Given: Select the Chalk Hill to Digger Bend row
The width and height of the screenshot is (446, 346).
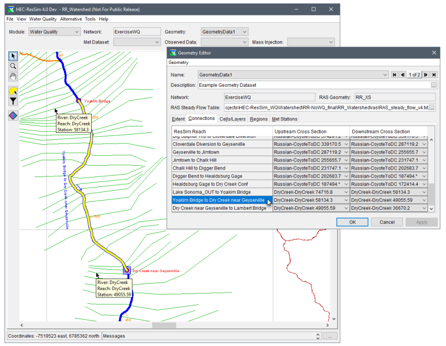Looking at the screenshot, I should [x=222, y=168].
